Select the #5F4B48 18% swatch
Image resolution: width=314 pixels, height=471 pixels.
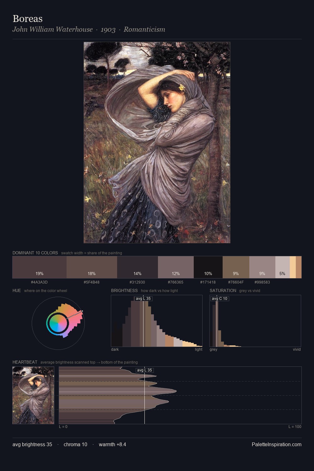click(x=92, y=267)
